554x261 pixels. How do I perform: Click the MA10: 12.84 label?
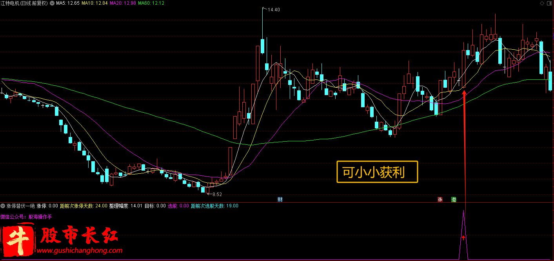94,3
